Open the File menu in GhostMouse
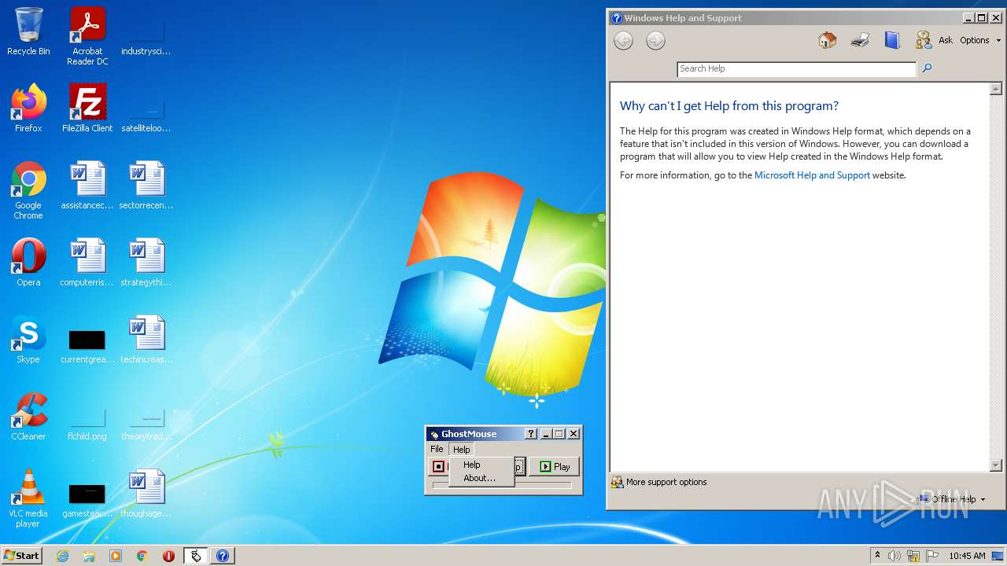Viewport: 1007px width, 566px height. click(437, 449)
